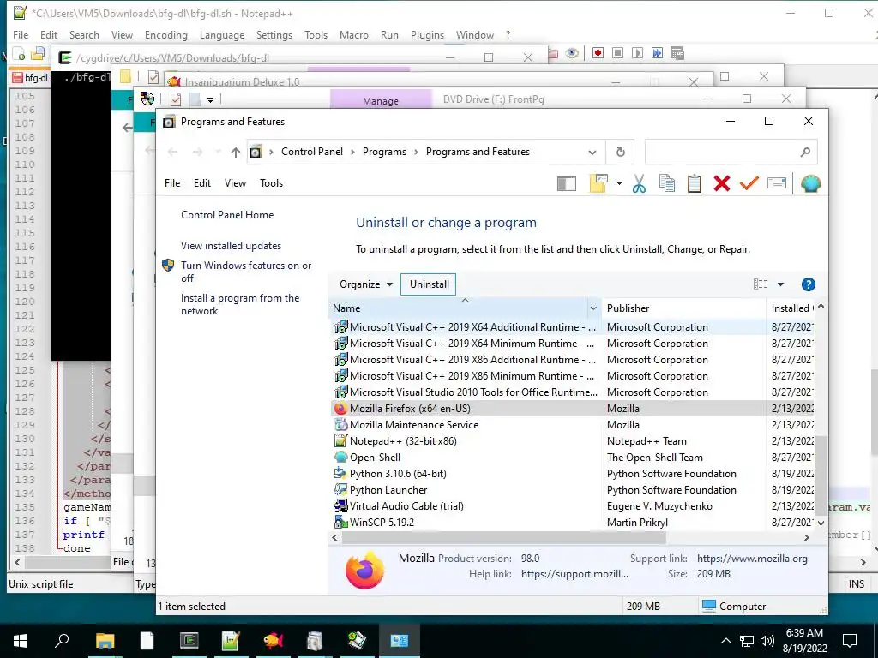
Task: Click the Paste clipboard icon in Programs toolbar
Action: point(695,183)
